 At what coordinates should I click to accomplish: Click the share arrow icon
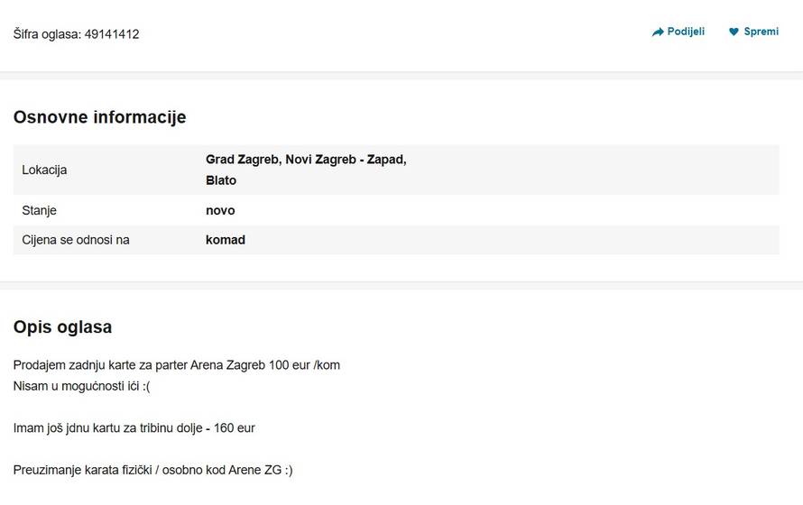click(658, 32)
